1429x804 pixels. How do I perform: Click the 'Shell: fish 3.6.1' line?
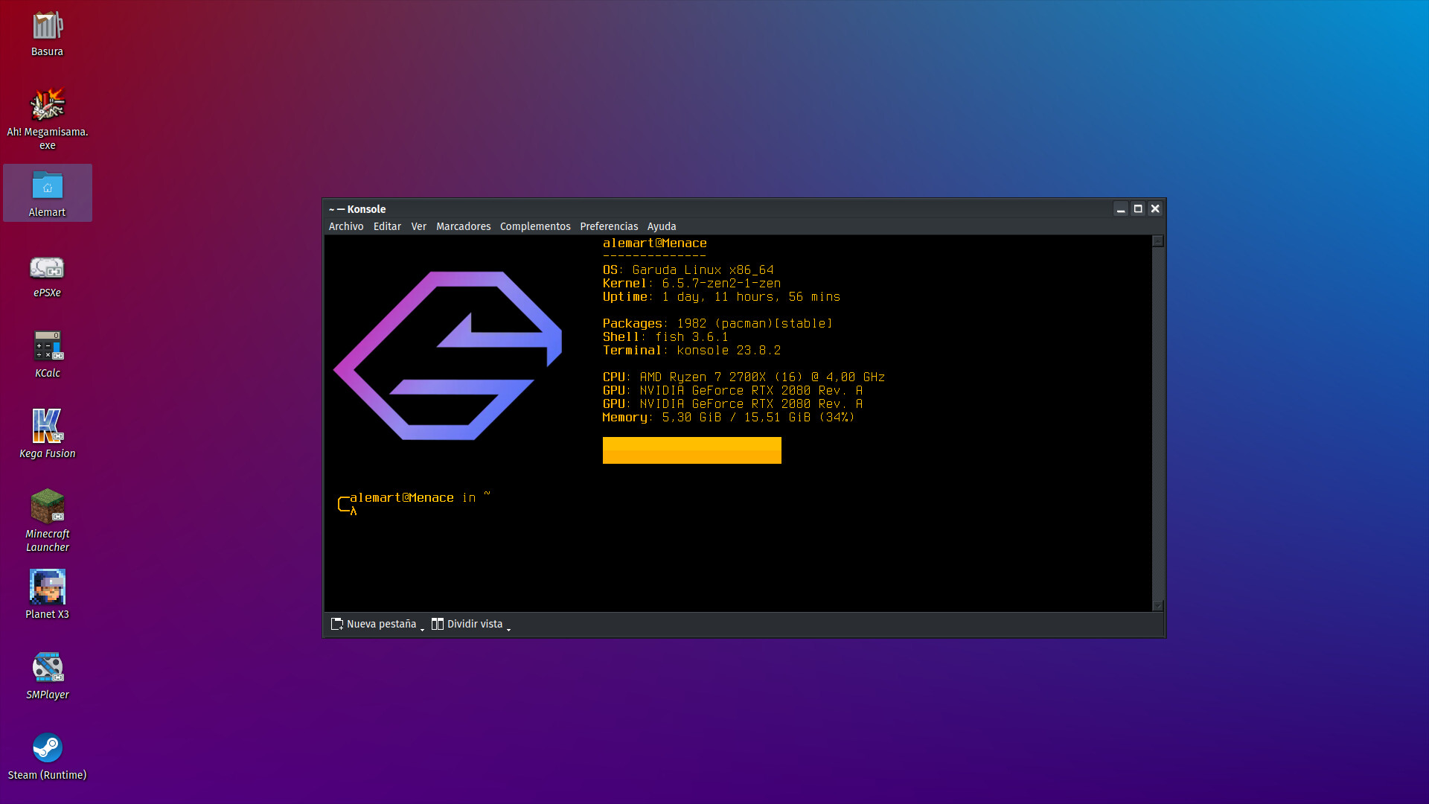665,337
